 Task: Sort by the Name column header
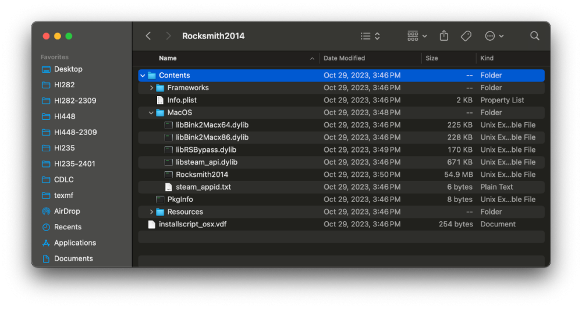[168, 58]
